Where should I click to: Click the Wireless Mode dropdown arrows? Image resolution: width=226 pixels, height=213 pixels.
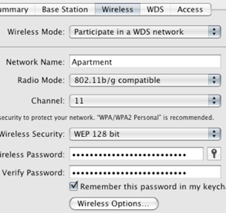pos(214,32)
